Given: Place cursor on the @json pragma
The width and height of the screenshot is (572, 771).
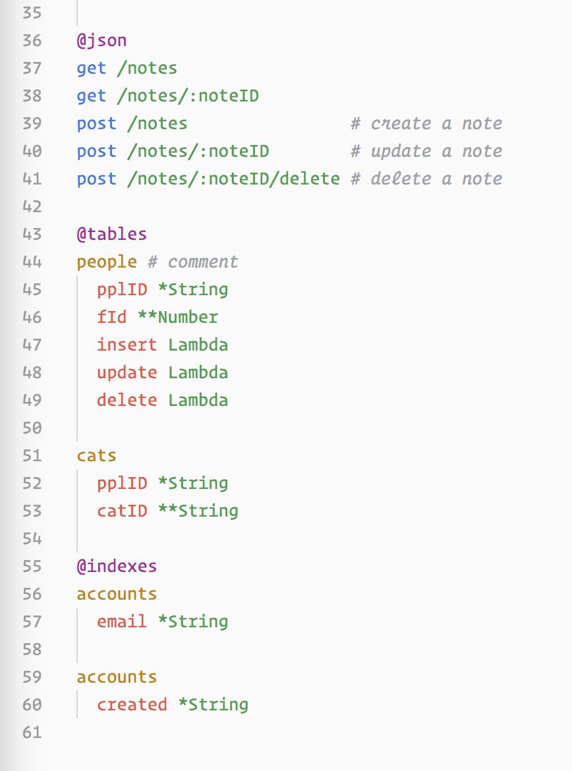Looking at the screenshot, I should [101, 40].
